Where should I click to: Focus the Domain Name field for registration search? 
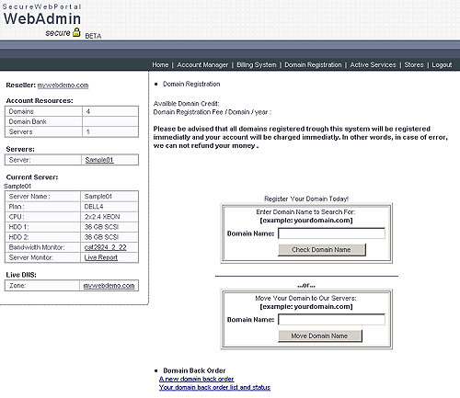tap(331, 233)
